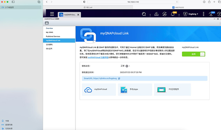Viewport: 221px width, 130px height.
Task: Open the SSL证书 sidebar item
Action: (x=49, y=49)
